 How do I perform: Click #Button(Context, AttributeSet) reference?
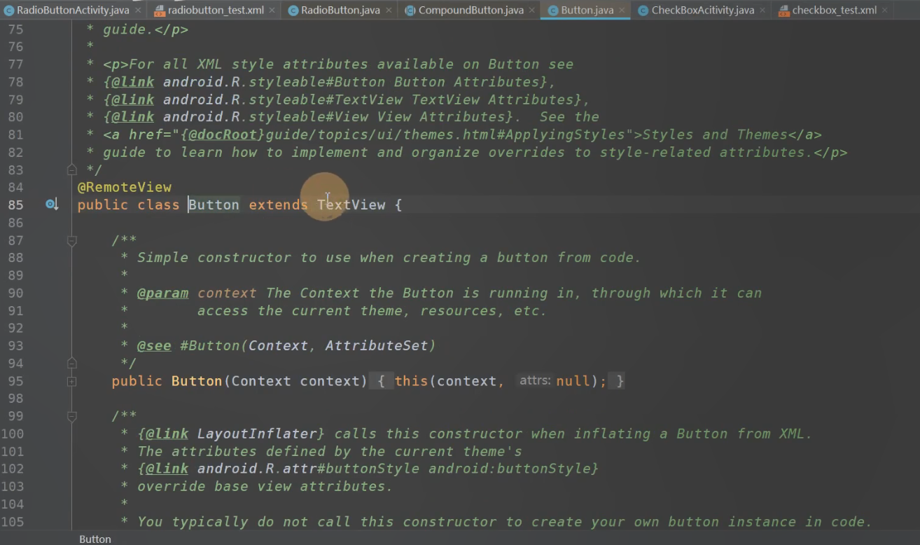(308, 345)
